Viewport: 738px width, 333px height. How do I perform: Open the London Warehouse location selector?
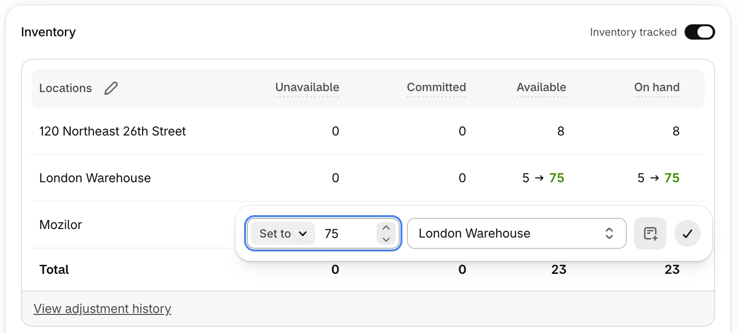click(x=516, y=233)
